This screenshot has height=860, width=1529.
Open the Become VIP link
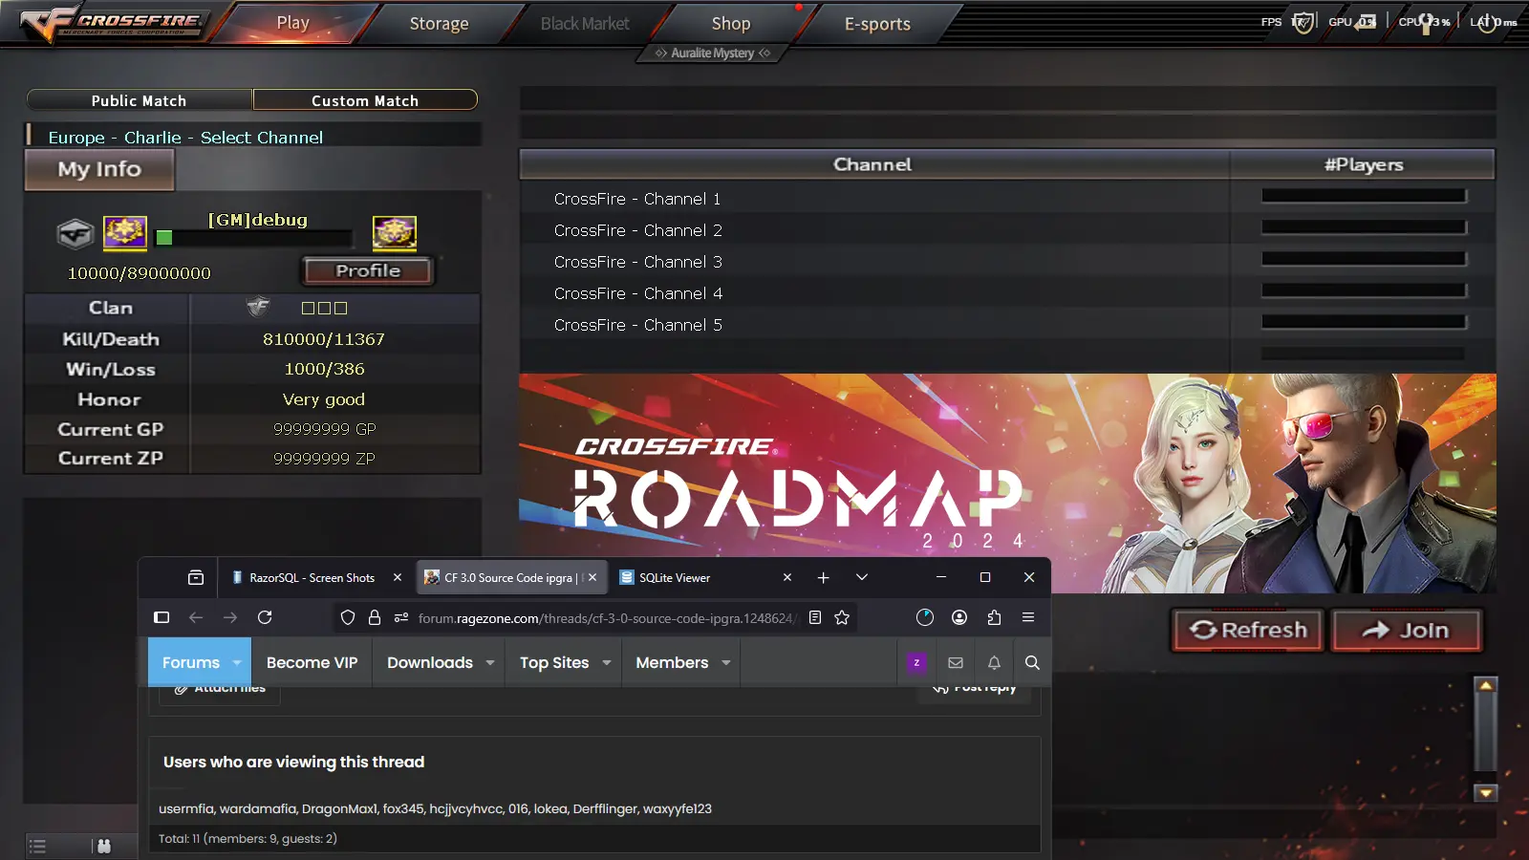click(312, 662)
